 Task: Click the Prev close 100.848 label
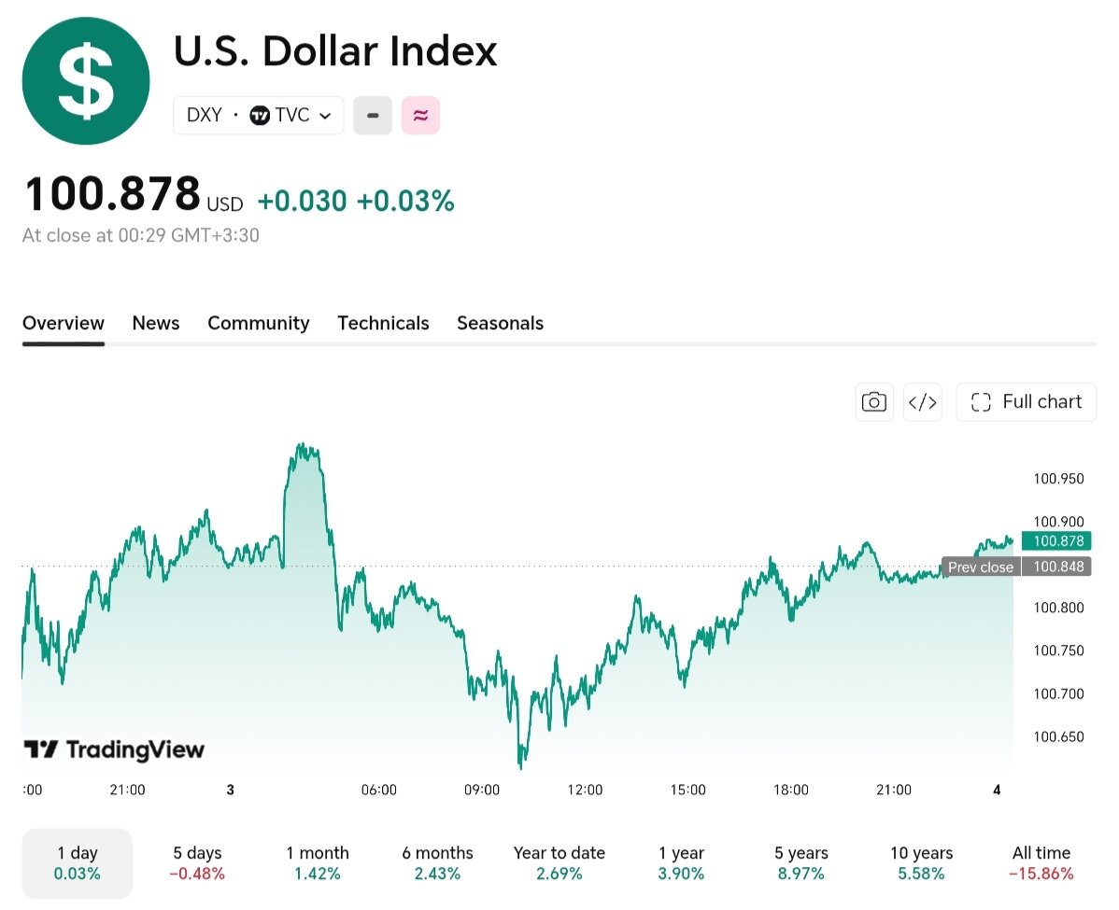(x=1016, y=567)
